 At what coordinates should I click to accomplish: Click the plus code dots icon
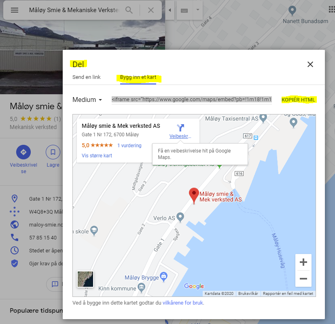15,212
